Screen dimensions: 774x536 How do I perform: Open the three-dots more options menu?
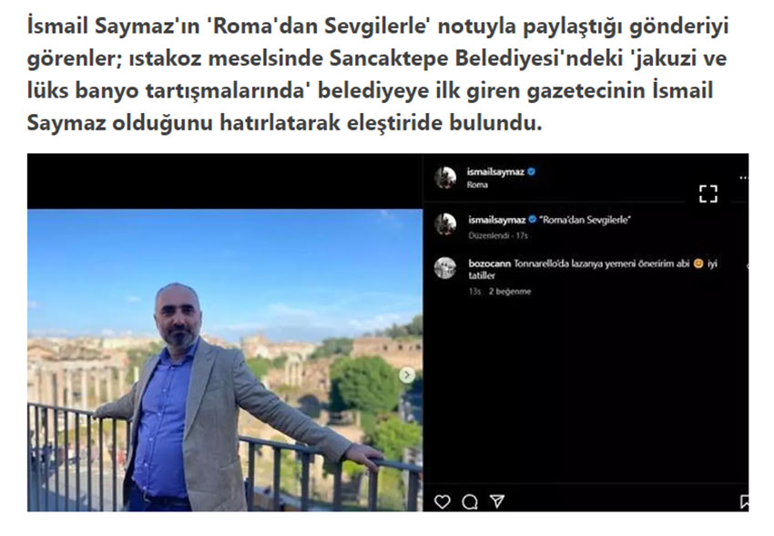[x=744, y=178]
